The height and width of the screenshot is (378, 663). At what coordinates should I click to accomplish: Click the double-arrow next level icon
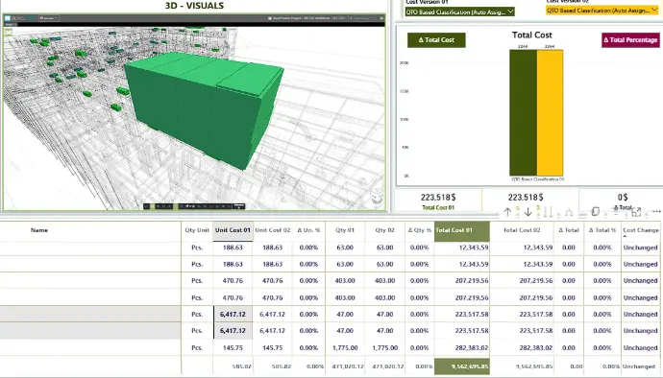[x=548, y=212]
